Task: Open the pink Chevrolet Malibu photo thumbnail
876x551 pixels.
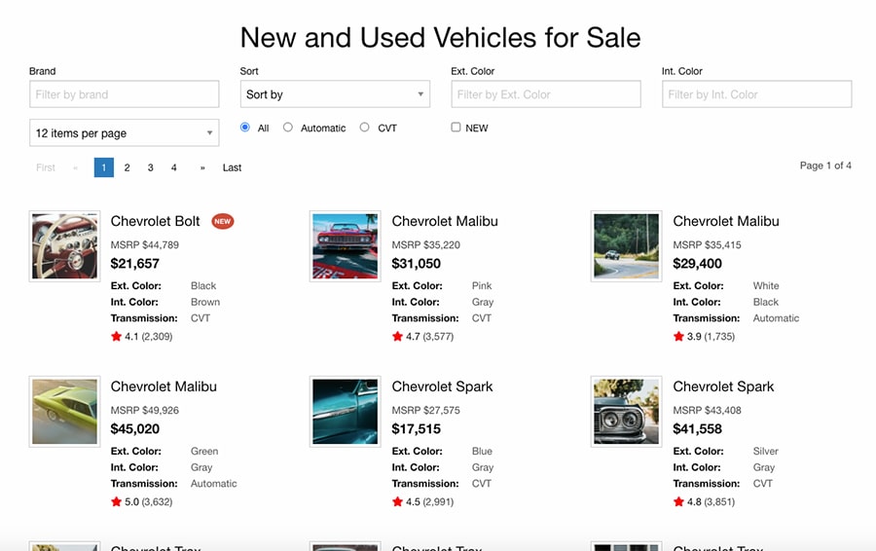Action: click(x=346, y=246)
